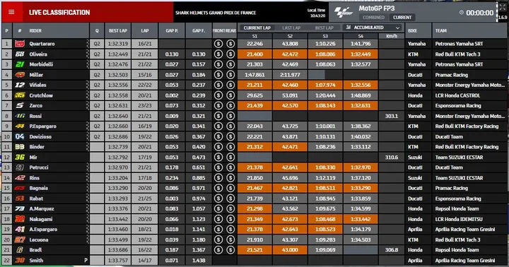The image size is (509, 267).
Task: Click Binder's number 33 badge
Action: click(20, 147)
